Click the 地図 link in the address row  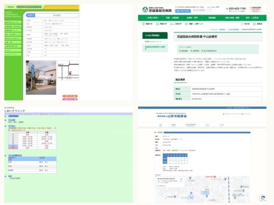pyautogui.click(x=228, y=94)
